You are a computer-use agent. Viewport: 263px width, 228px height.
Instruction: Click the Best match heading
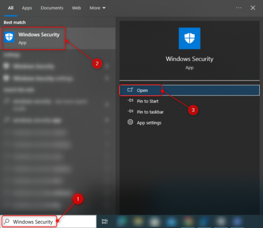click(15, 22)
